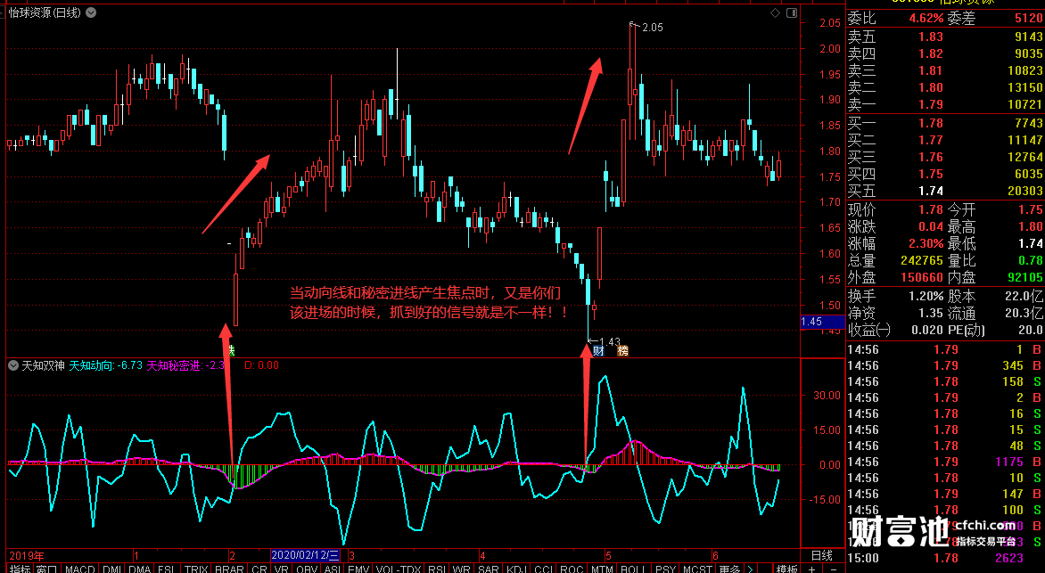This screenshot has height=573, width=1045.
Task: Choose the VOL-TDX indicator tab
Action: [398, 569]
